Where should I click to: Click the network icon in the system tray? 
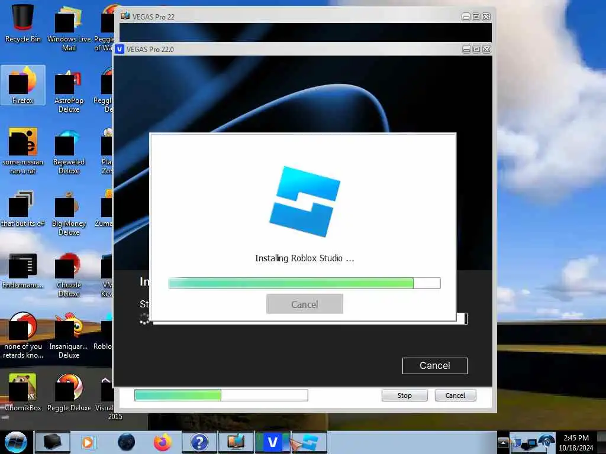coord(530,443)
